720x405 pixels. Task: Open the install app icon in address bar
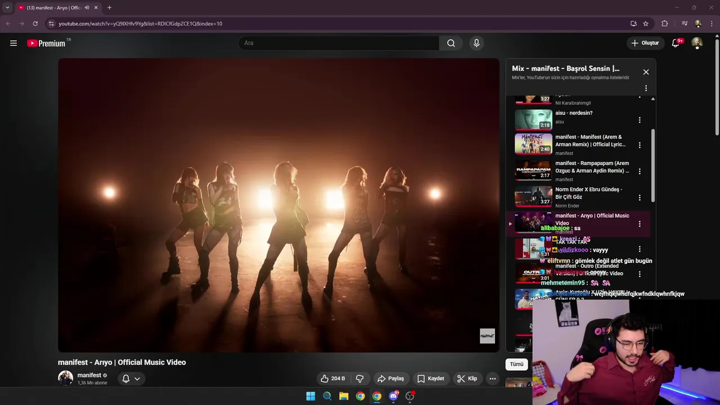point(633,24)
